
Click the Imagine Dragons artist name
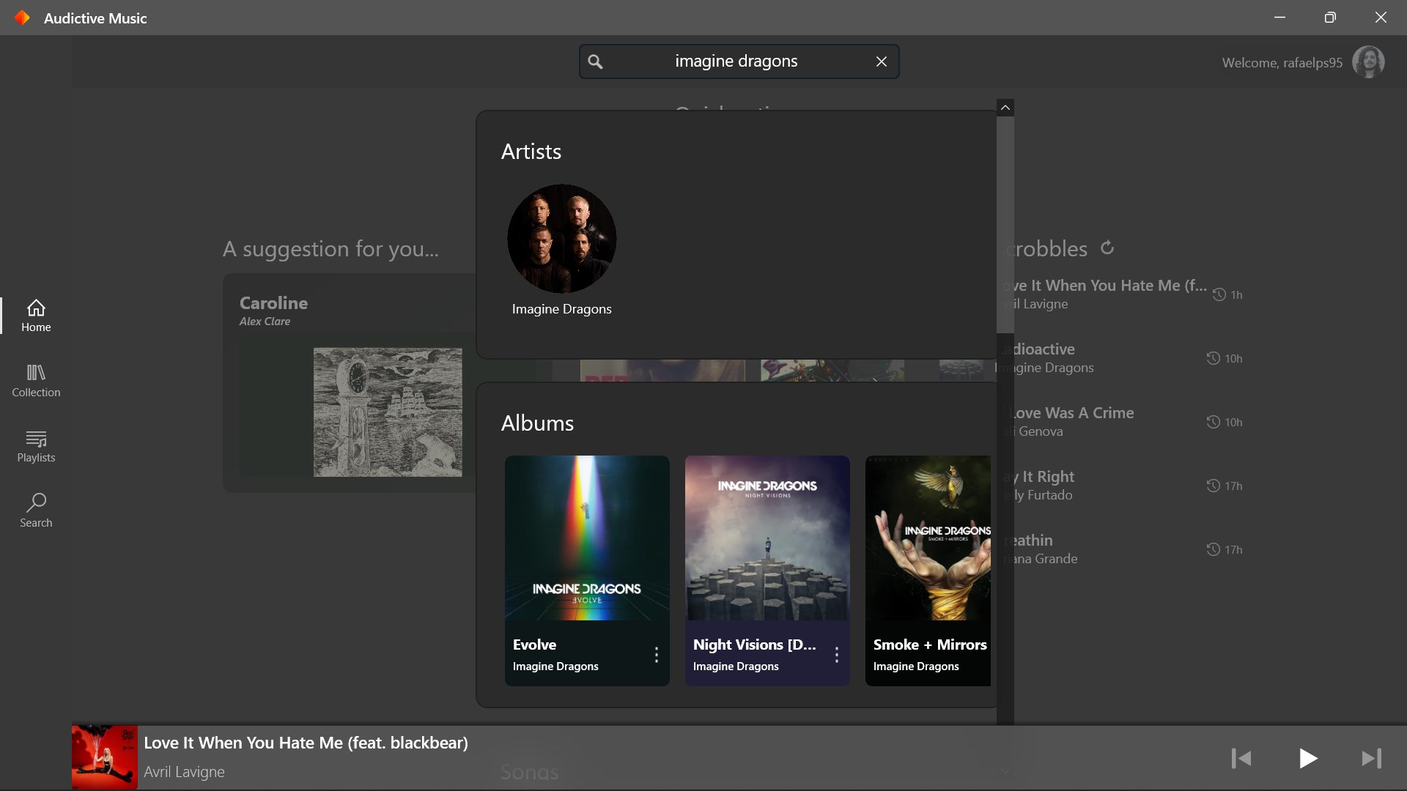pos(562,309)
